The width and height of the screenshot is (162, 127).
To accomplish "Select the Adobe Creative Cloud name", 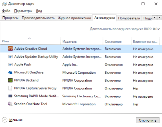I will point(31,49).
